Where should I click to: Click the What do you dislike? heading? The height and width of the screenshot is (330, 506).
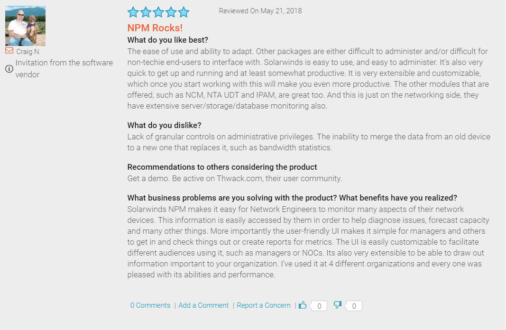pyautogui.click(x=164, y=125)
